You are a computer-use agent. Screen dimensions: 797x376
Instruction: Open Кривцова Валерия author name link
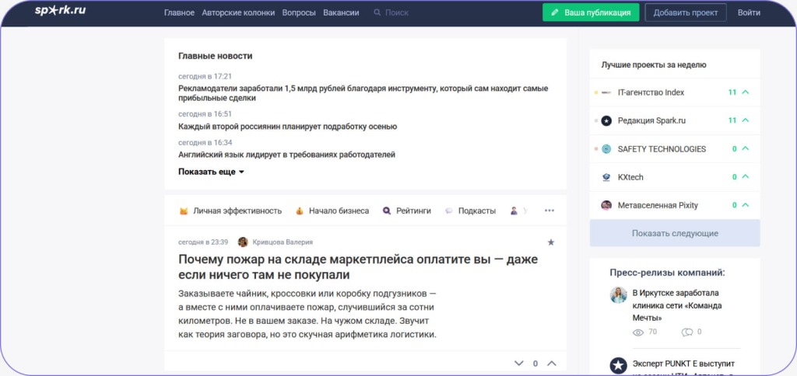pos(283,242)
